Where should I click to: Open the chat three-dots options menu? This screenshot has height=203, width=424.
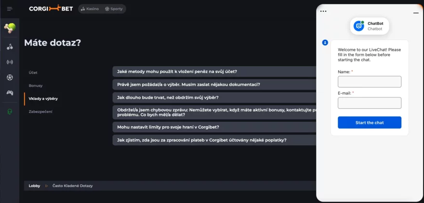click(323, 11)
